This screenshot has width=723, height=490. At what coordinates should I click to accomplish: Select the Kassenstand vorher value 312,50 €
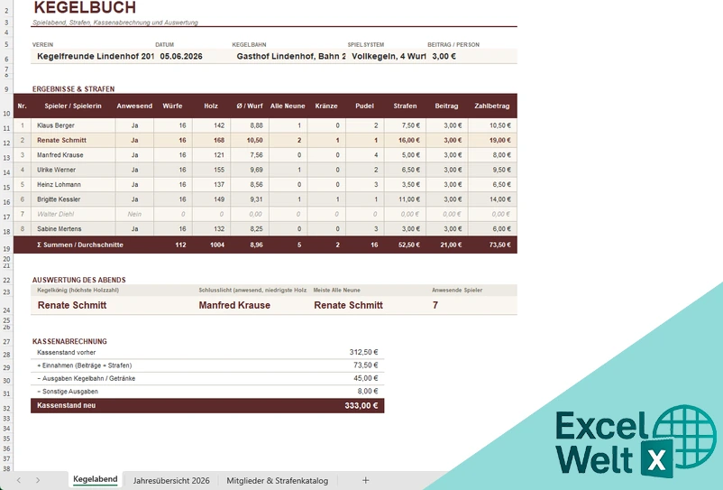tap(363, 352)
